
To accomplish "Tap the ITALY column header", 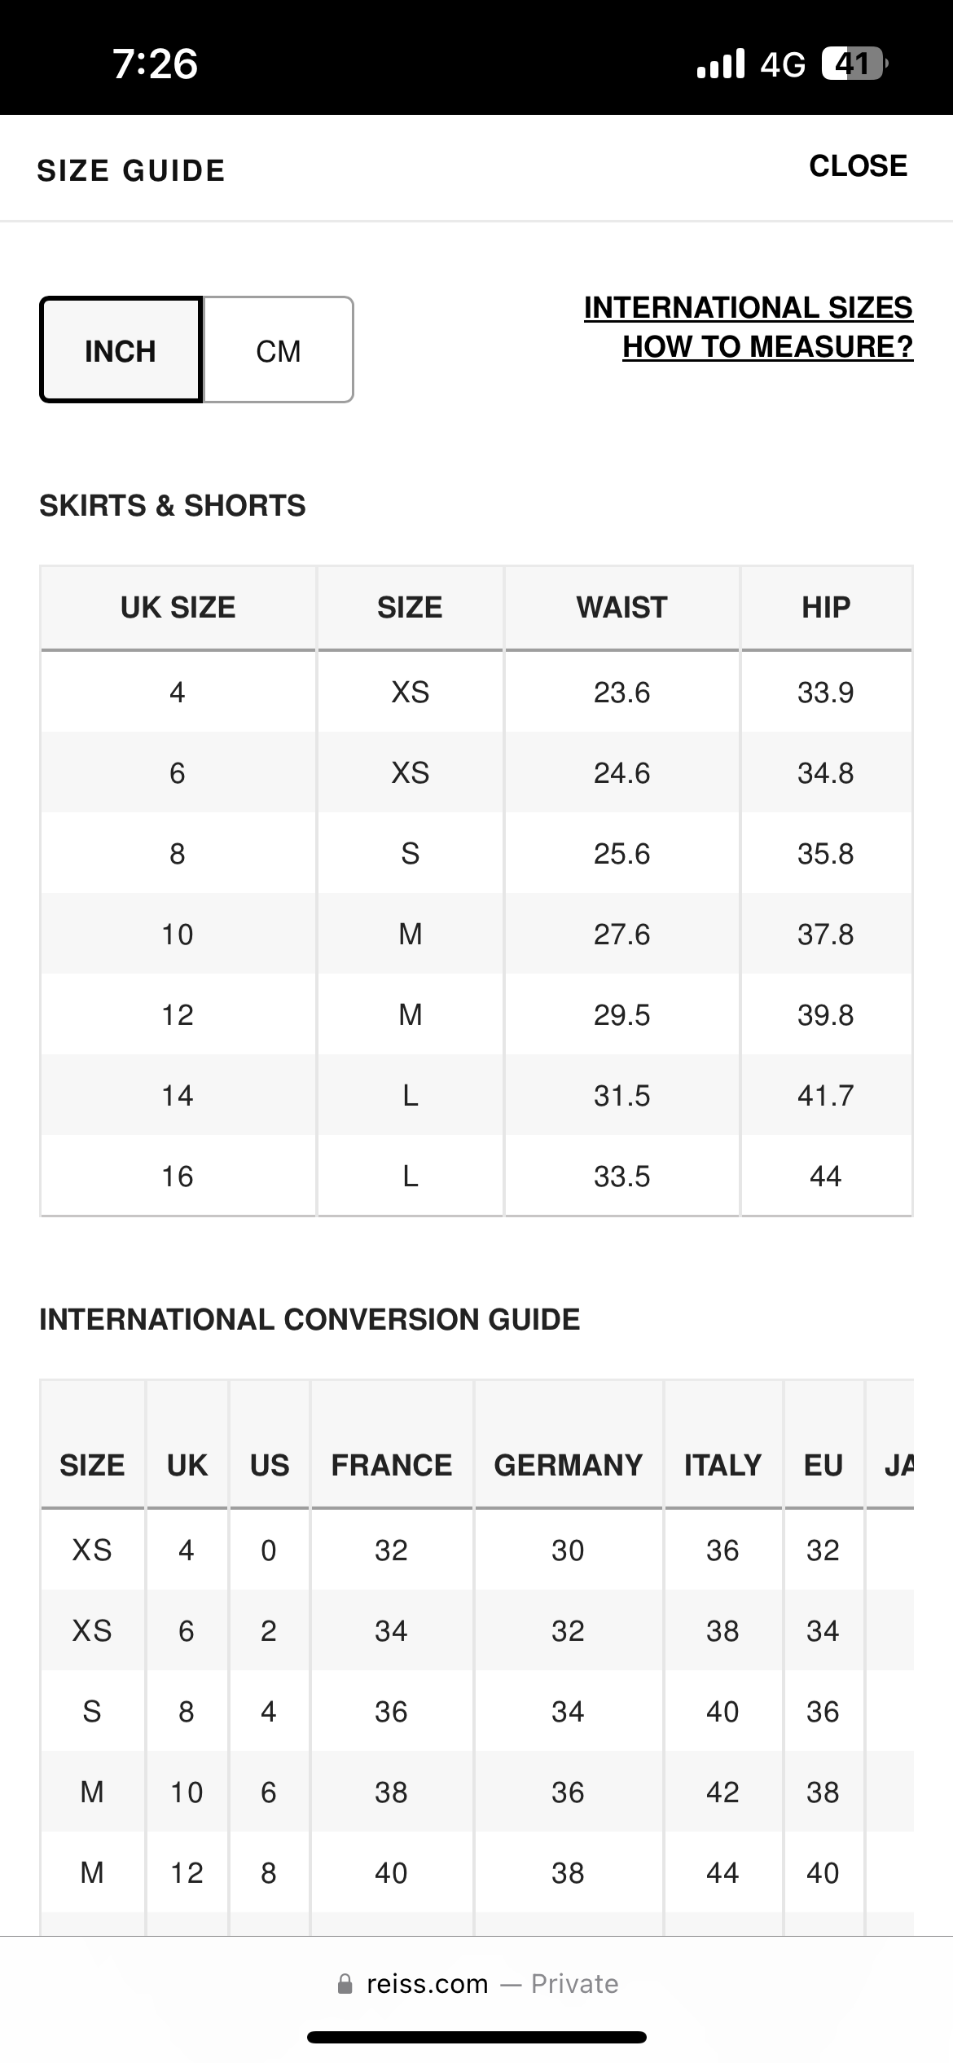I will (723, 1465).
